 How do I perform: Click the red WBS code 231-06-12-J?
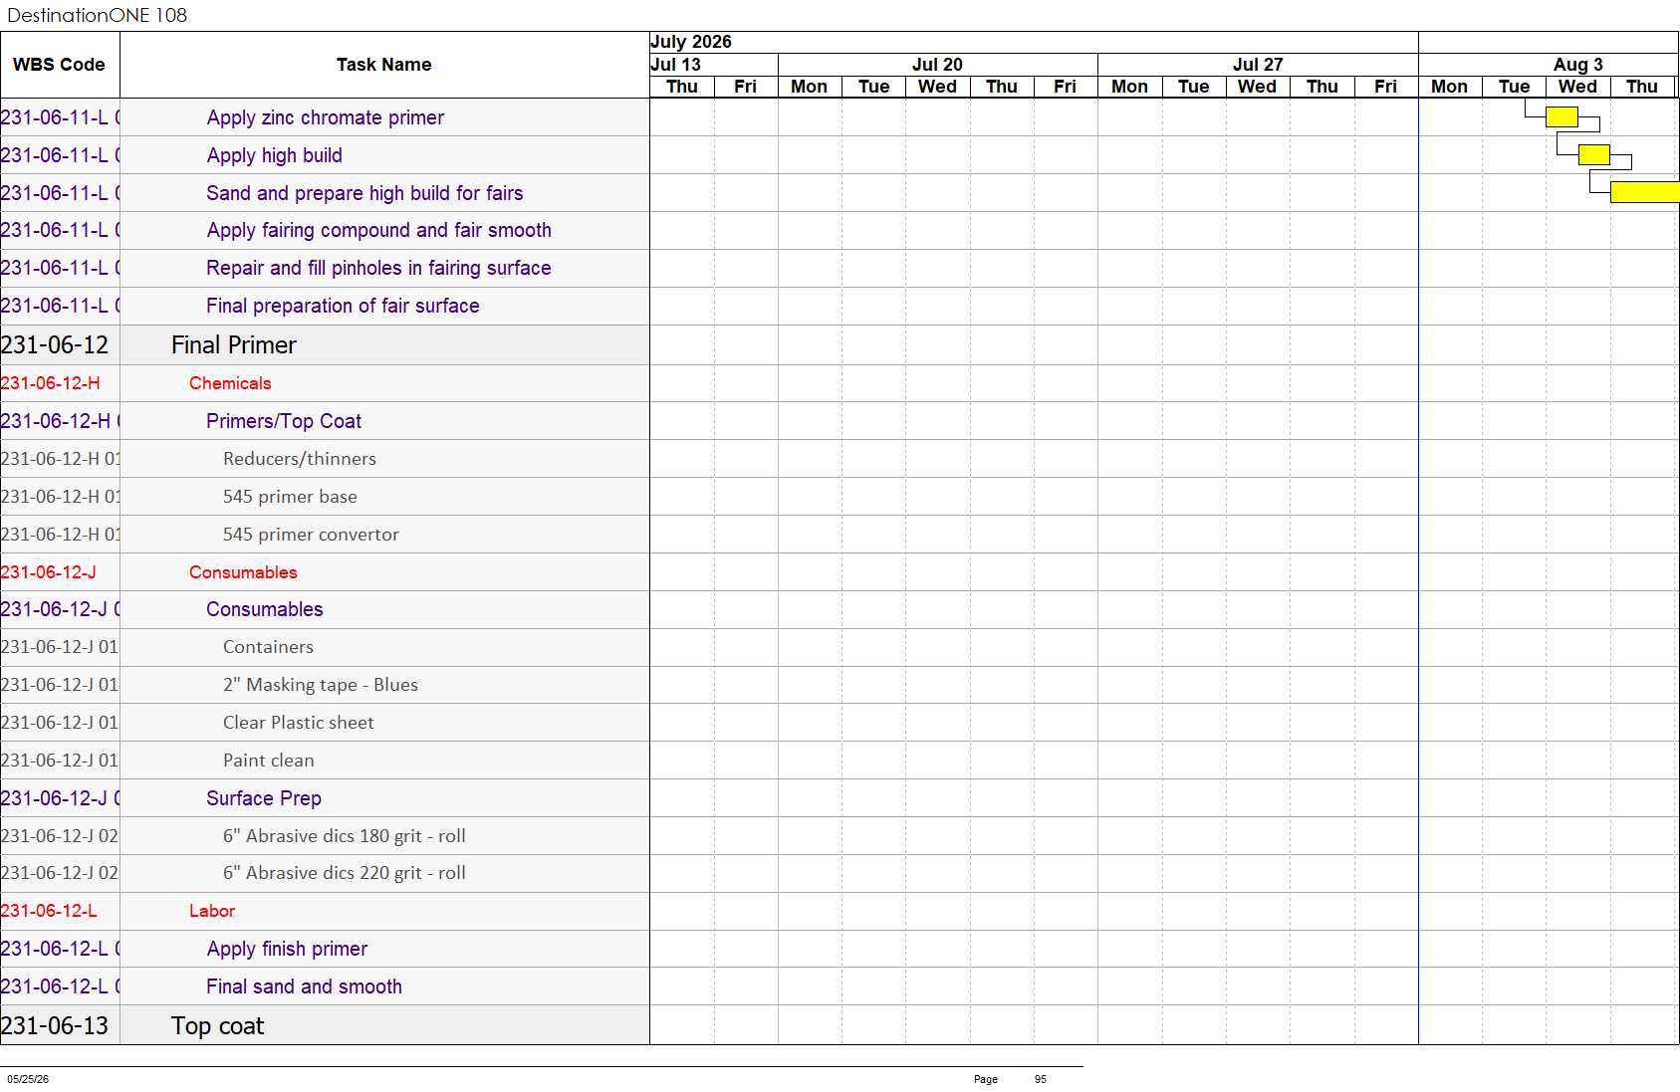point(49,572)
